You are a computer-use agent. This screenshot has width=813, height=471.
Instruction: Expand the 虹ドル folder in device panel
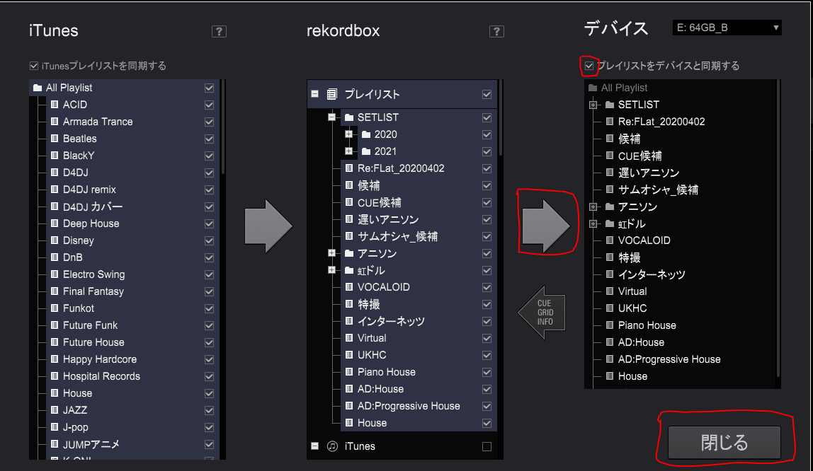tap(593, 224)
